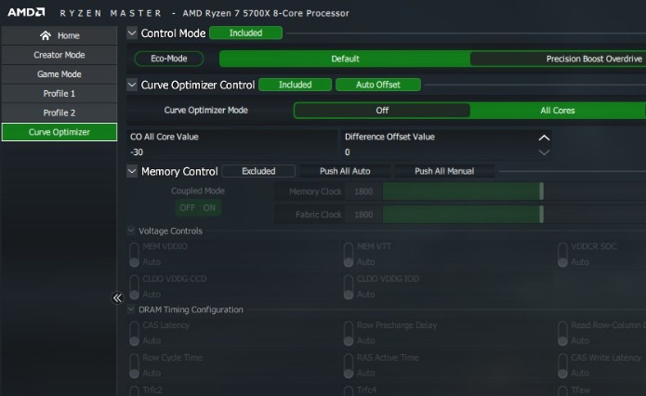Set Curve Optimizer Mode to Off
This screenshot has width=646, height=396.
coord(382,111)
